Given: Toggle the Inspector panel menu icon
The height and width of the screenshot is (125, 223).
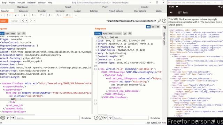Looking at the screenshot, I should 164,27.
